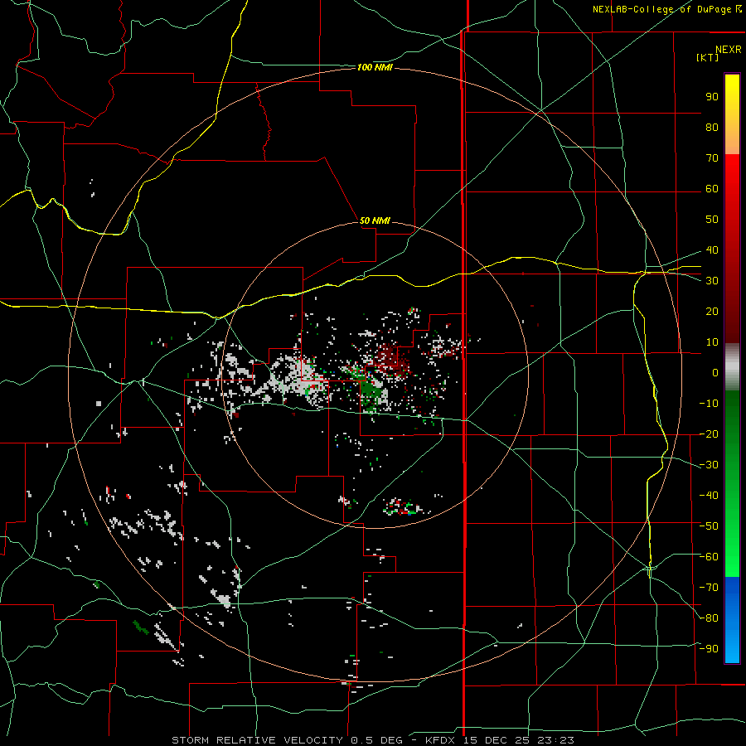This screenshot has width=746, height=746.
Task: Click the "[KT]" units label
Action: (x=708, y=57)
